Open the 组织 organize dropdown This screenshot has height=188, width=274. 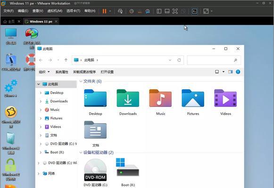click(x=44, y=72)
